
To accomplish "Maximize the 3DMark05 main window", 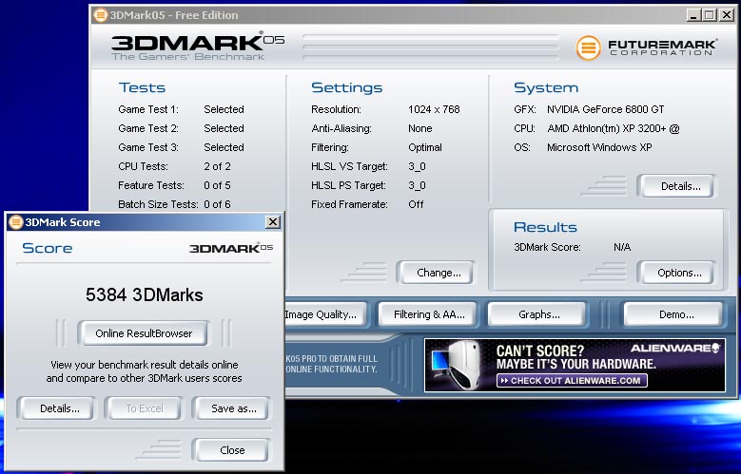I will pos(709,14).
